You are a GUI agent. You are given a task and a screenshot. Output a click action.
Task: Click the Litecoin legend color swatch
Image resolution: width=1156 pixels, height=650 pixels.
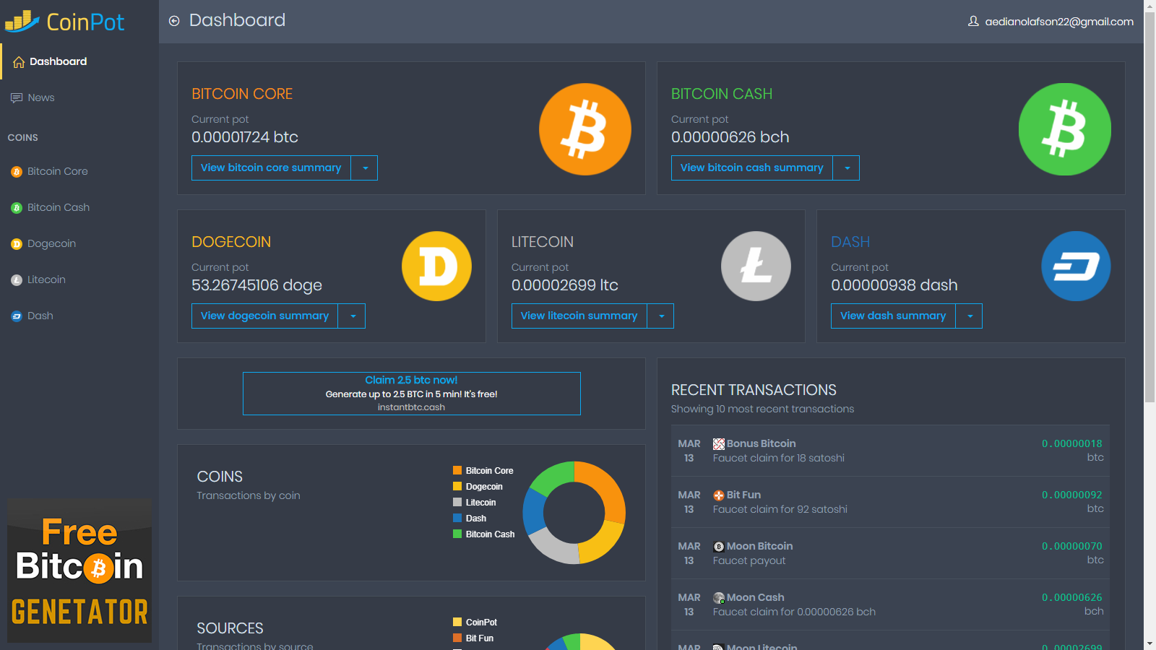(457, 502)
